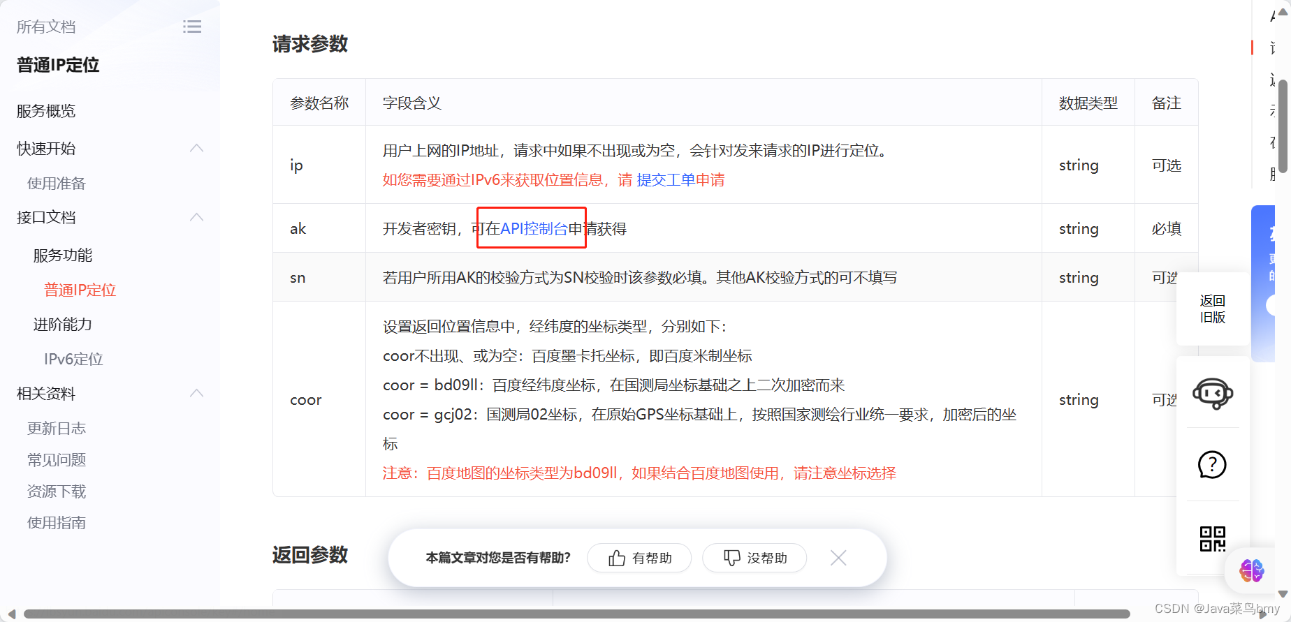Screen dimensions: 1291x622
Task: Open 更新日志 sidebar item
Action: tap(57, 429)
